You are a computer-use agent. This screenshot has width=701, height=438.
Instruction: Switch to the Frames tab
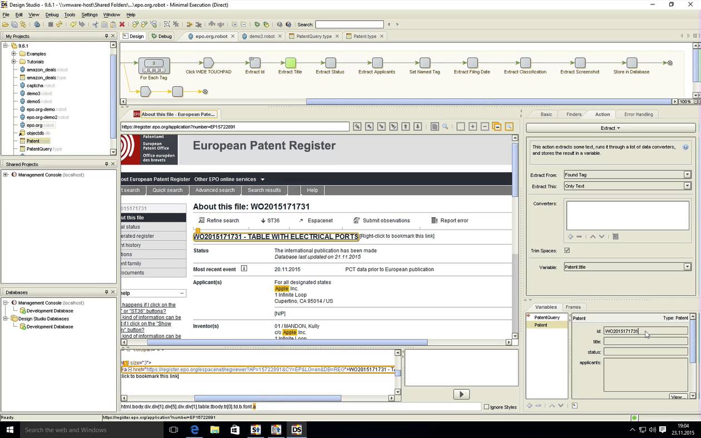tap(573, 307)
